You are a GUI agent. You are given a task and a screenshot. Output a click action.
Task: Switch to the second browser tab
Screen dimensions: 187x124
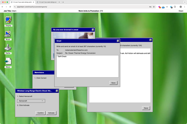48,2
